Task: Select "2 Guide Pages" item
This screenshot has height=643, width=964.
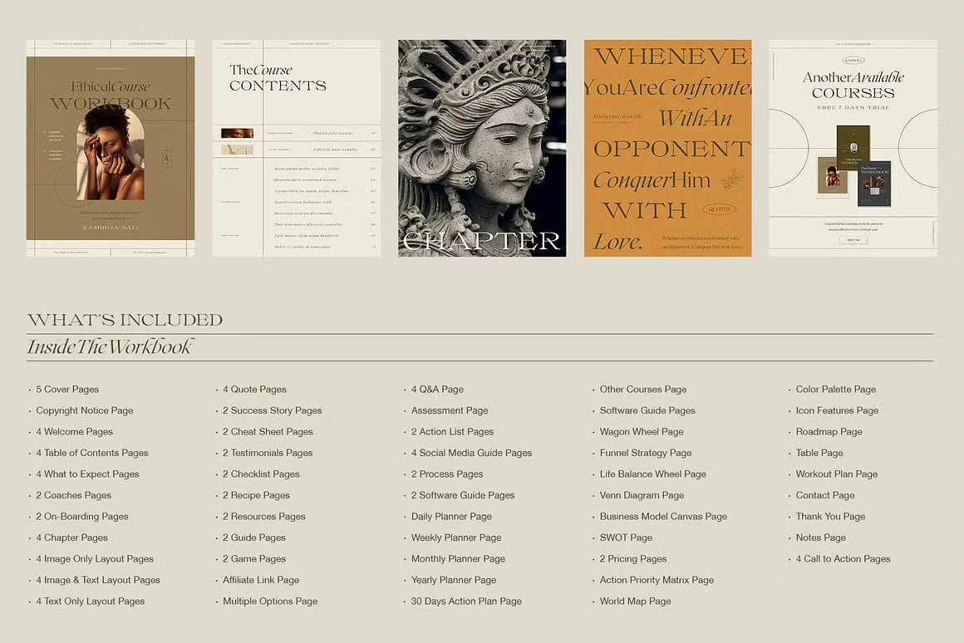Action: (254, 537)
